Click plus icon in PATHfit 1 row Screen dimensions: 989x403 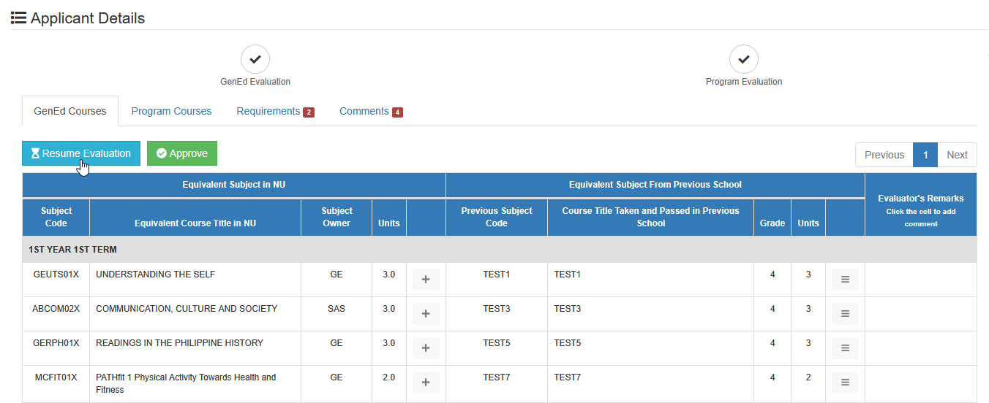click(x=426, y=383)
